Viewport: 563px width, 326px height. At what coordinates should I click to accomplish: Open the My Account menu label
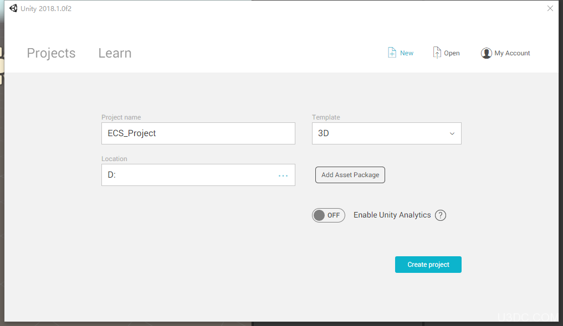click(x=512, y=53)
